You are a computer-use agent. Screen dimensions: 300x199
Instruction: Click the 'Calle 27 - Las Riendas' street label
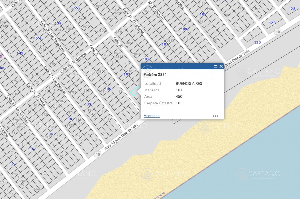coord(55,80)
